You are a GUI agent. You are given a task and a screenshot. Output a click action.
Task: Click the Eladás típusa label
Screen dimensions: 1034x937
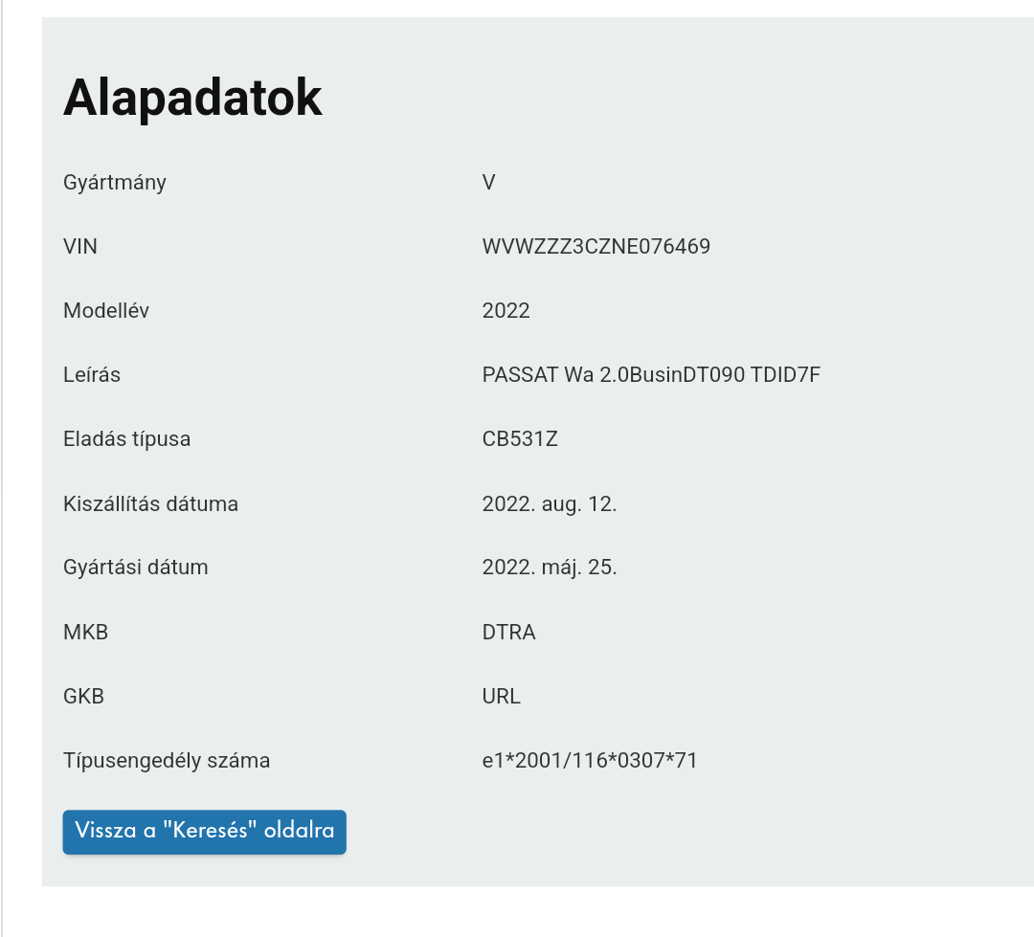126,438
